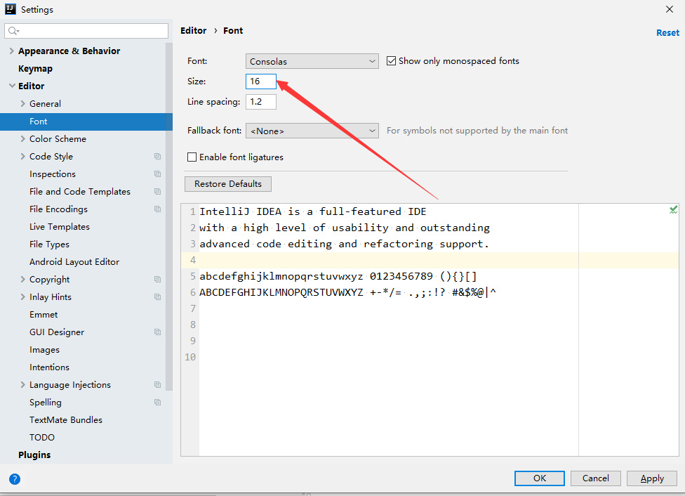
Task: Click the project-scope icon beside Inspections
Action: (x=158, y=174)
